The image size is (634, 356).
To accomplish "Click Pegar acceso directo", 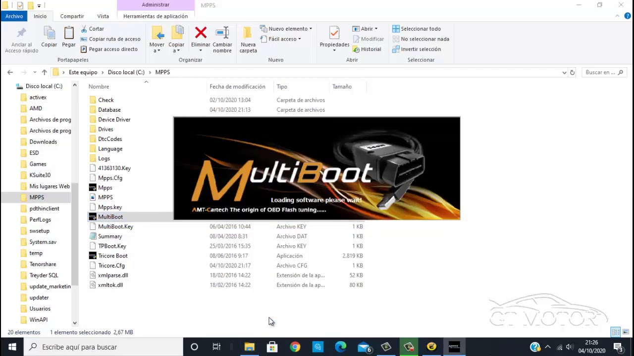I will click(109, 49).
